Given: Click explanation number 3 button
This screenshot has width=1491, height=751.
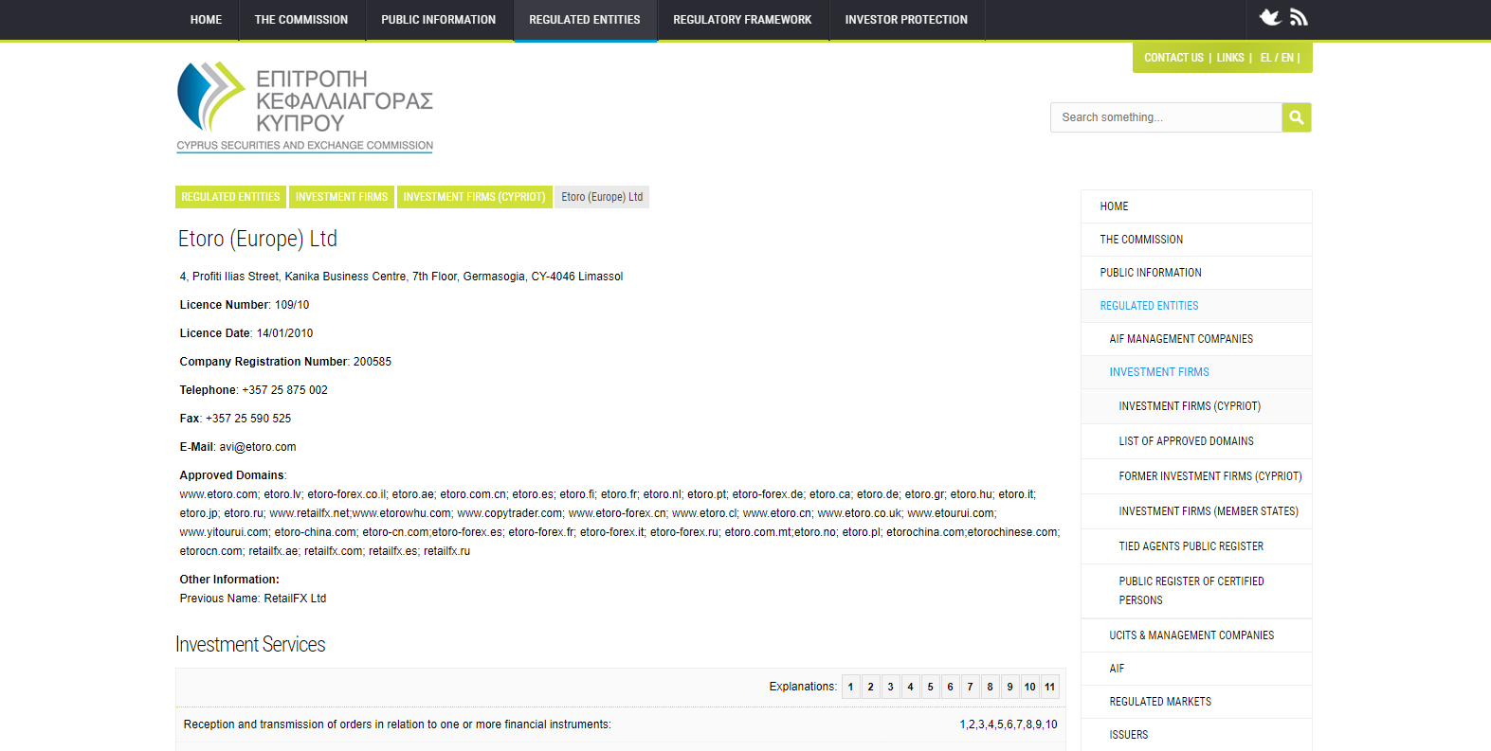Looking at the screenshot, I should pos(891,687).
